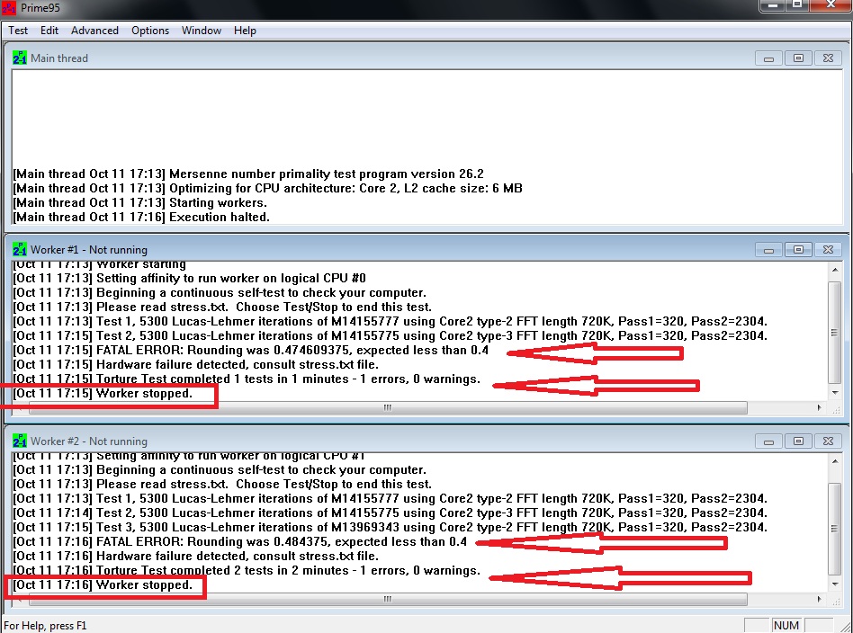Open the Edit menu

49,31
